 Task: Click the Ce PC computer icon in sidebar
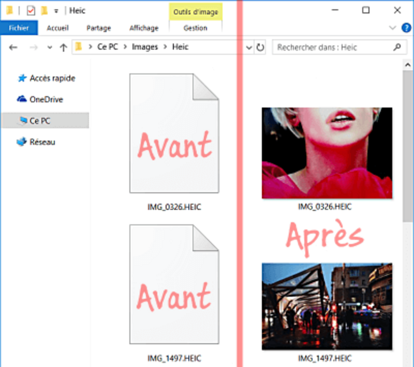pos(23,120)
